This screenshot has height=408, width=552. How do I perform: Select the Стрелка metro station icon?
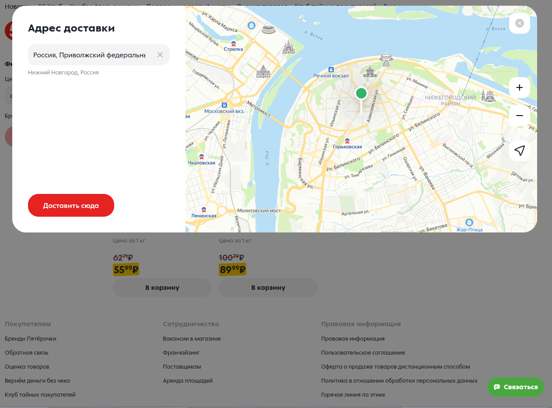[234, 43]
